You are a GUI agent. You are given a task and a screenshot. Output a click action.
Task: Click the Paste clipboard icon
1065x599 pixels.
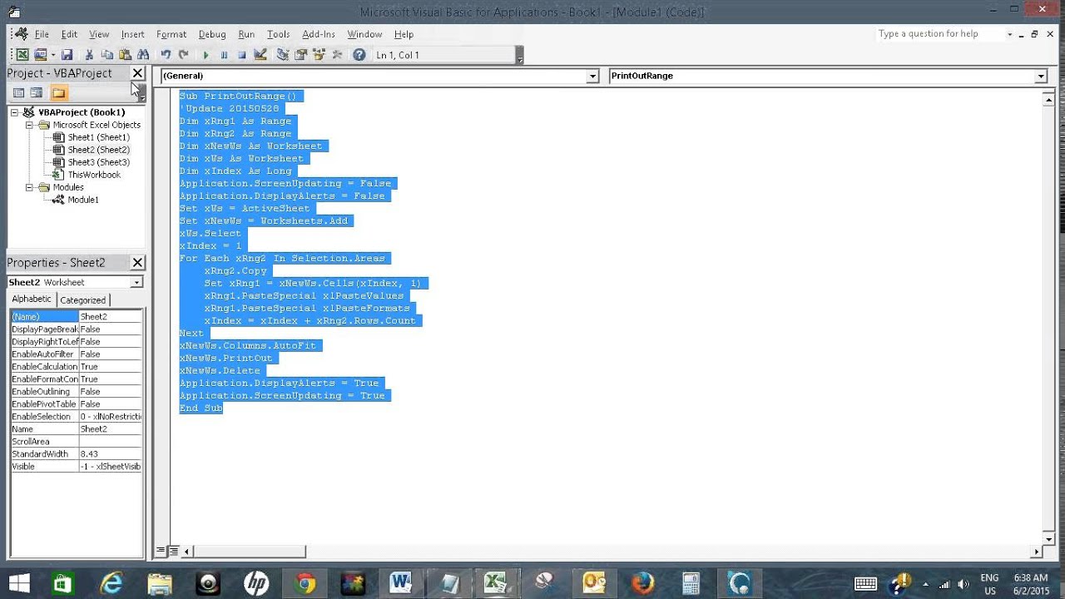pyautogui.click(x=125, y=55)
